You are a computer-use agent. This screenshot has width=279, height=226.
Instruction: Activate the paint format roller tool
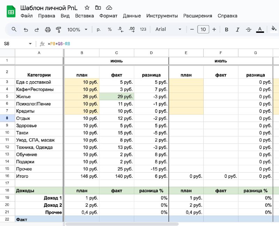pyautogui.click(x=58, y=30)
